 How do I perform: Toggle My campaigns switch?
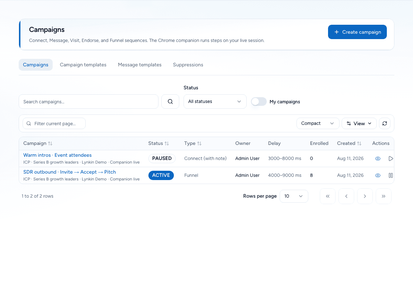(x=258, y=102)
